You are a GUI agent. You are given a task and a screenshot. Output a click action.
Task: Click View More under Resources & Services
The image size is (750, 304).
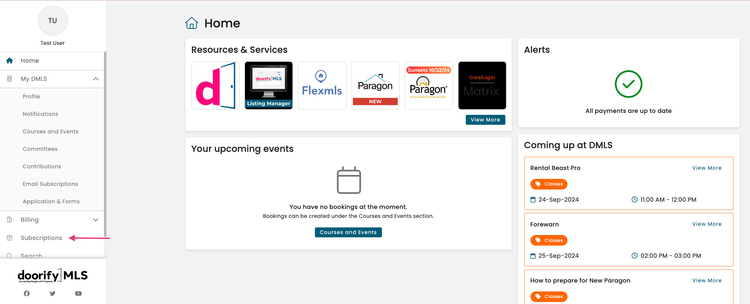pos(485,120)
